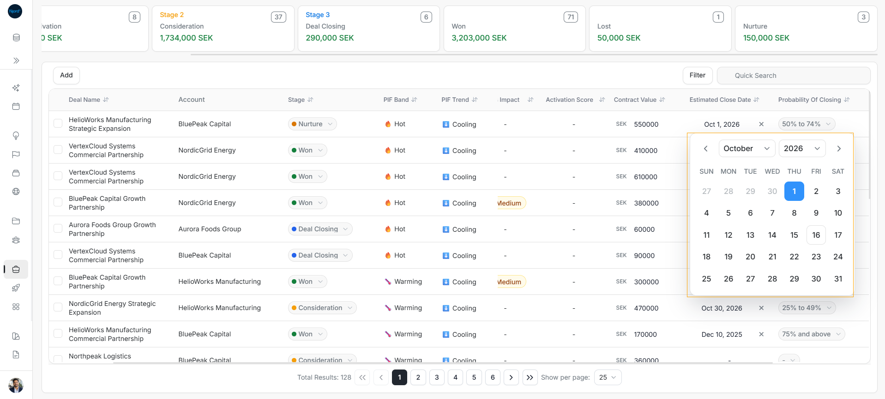Click the Add button
885x399 pixels.
point(66,76)
